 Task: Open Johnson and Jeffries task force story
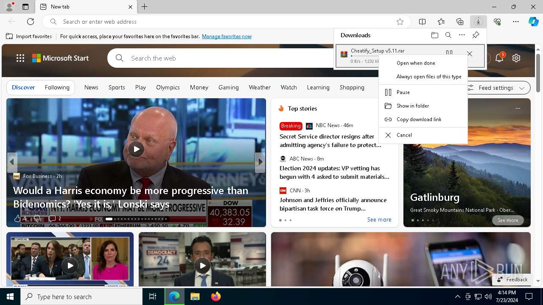[333, 204]
